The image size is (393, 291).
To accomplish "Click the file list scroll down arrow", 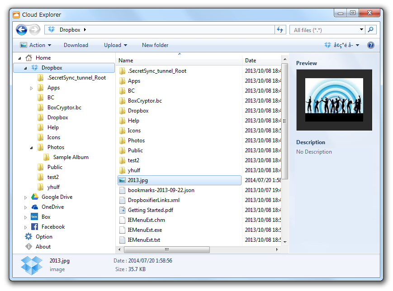I will (x=285, y=242).
